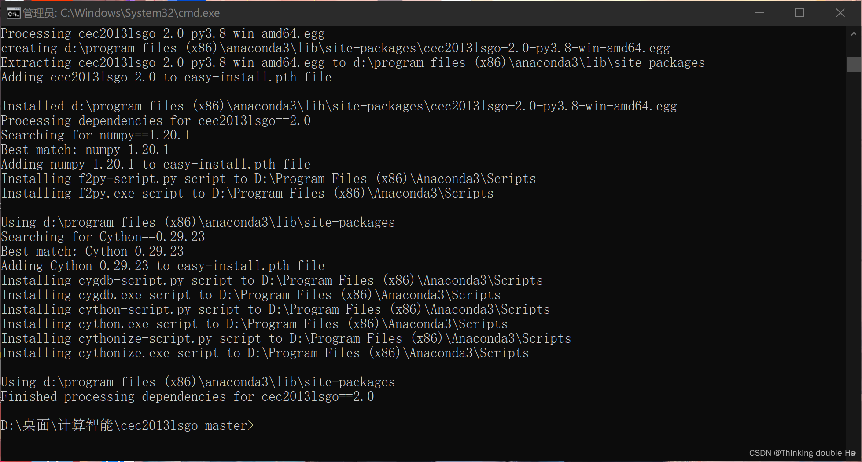This screenshot has height=462, width=862.
Task: Click the scrollbar thumb near the top
Action: [x=853, y=65]
